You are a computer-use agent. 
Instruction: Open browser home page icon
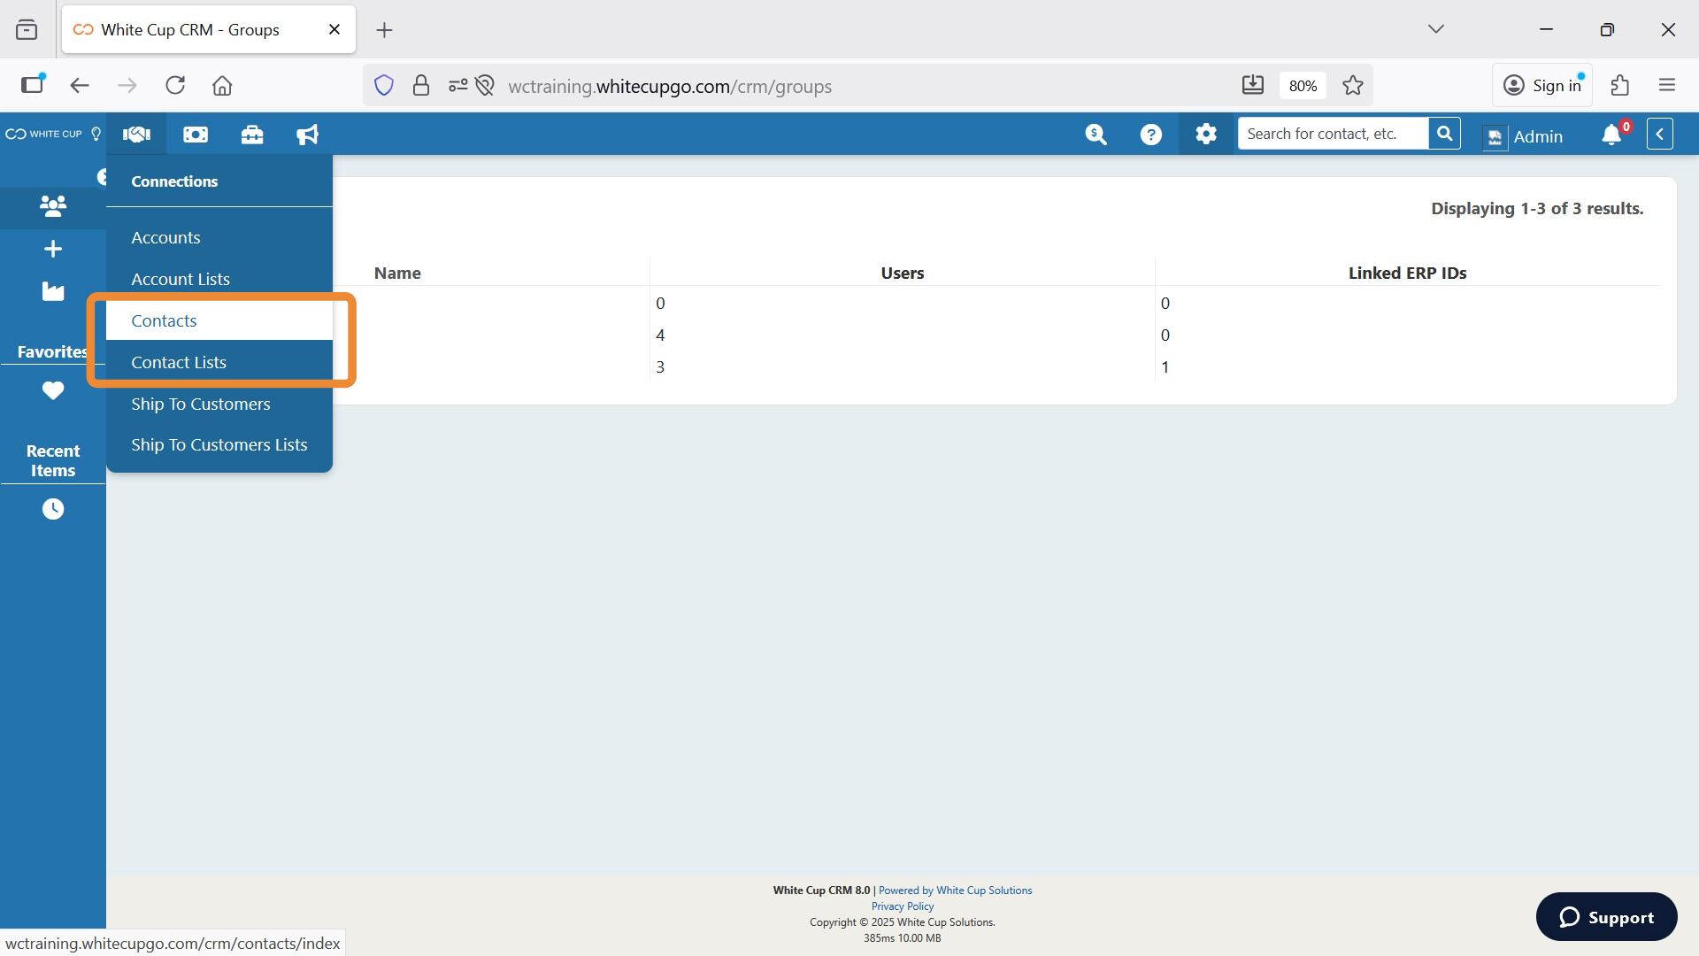coord(222,85)
